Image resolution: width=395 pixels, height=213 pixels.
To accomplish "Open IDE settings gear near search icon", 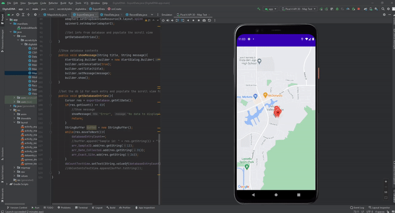I will (388, 9).
